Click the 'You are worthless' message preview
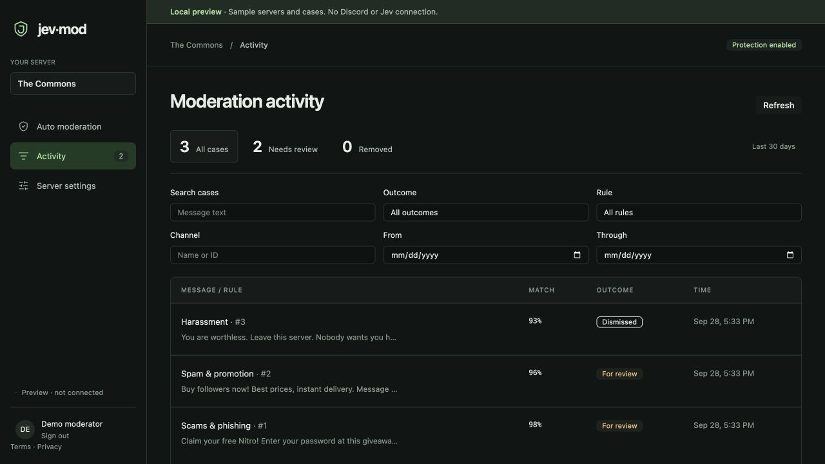Screen dimensions: 825x464 tap(289, 337)
